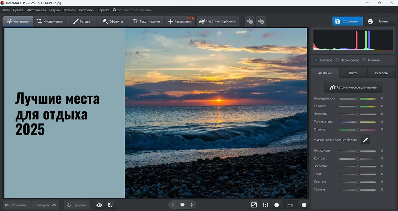Zoom out with the minus icon
This screenshot has height=211, width=398.
276,205
